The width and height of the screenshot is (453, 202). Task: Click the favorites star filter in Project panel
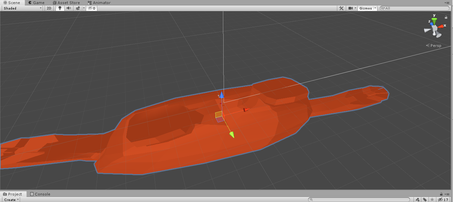coord(432,200)
